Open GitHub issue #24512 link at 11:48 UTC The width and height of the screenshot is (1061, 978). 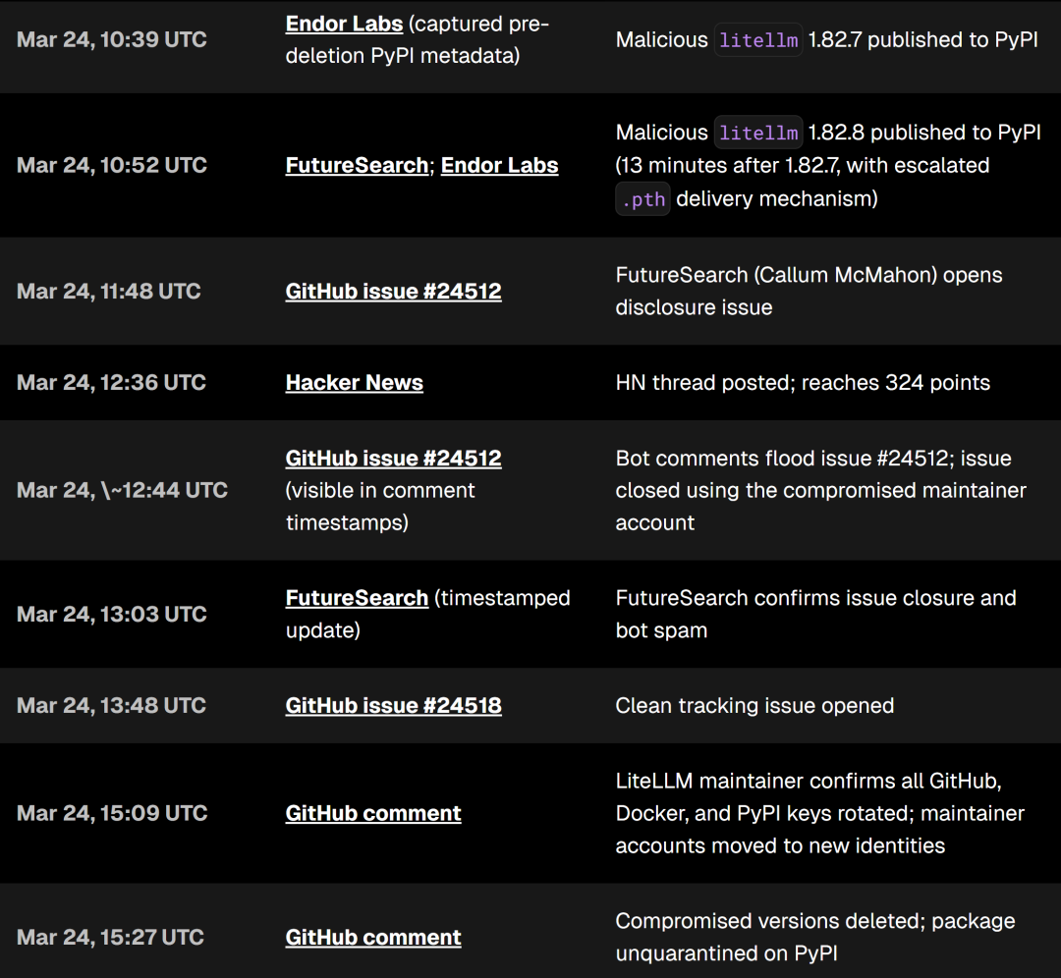393,291
